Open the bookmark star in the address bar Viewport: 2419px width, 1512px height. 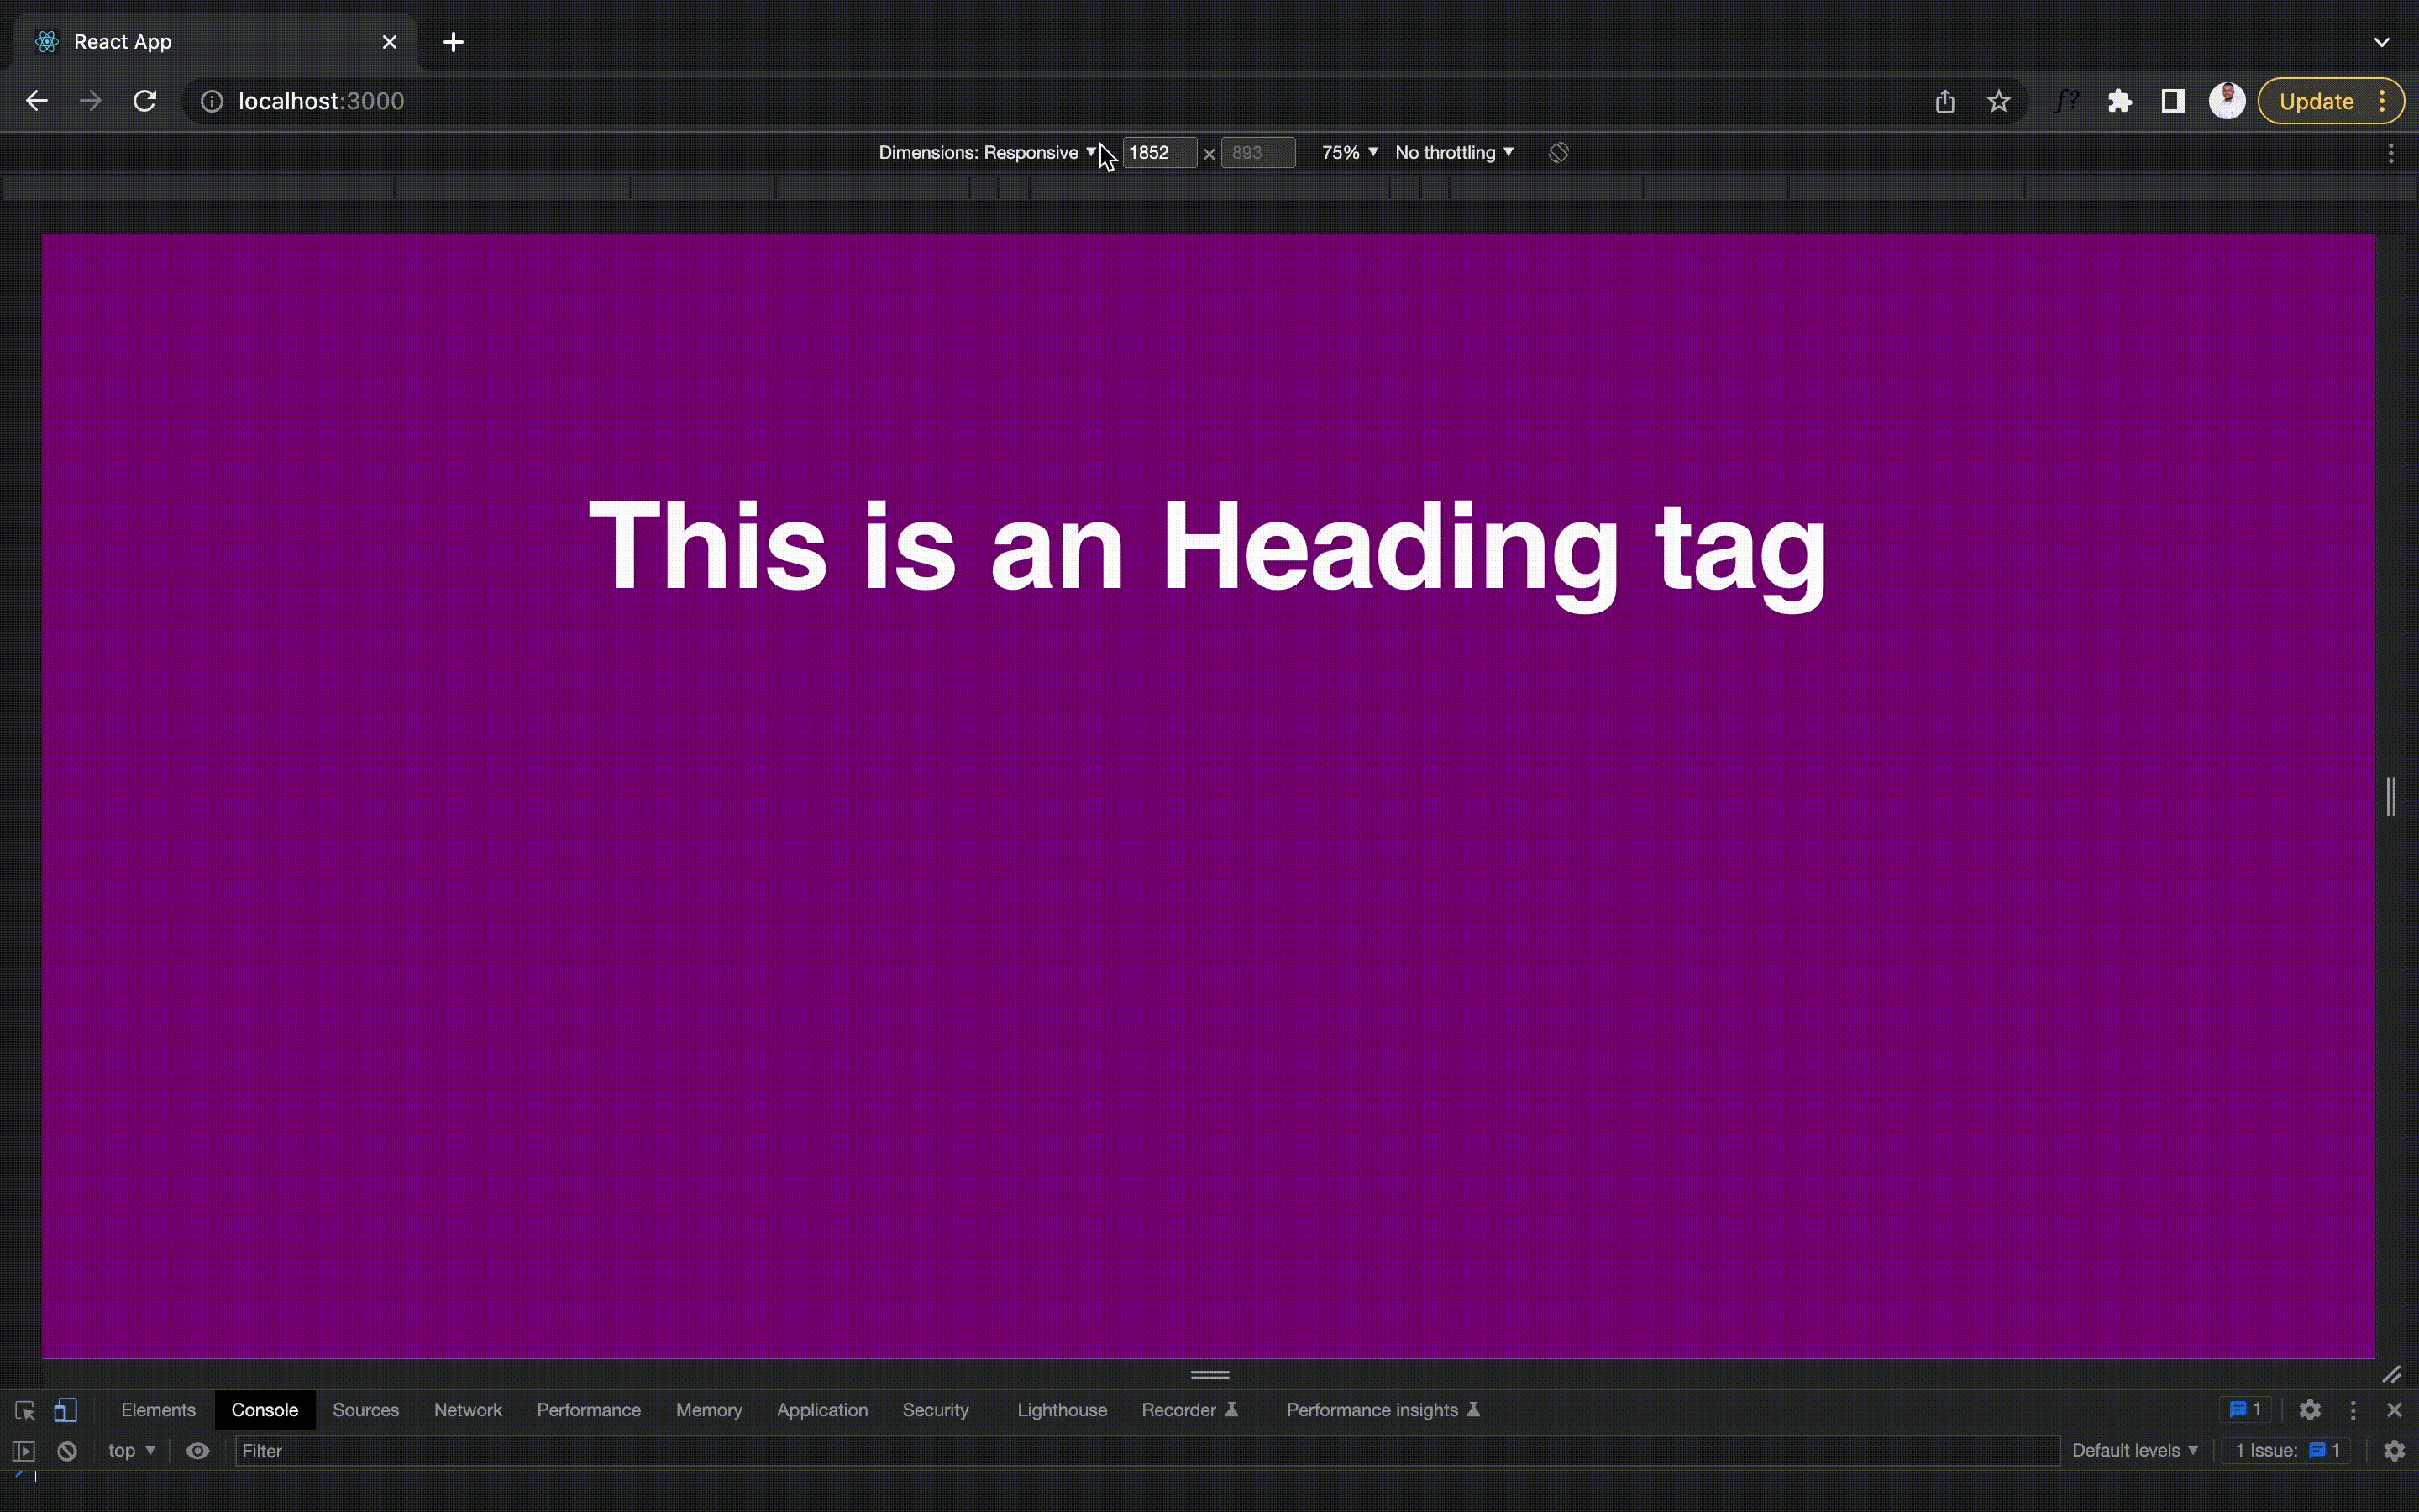click(x=1997, y=100)
